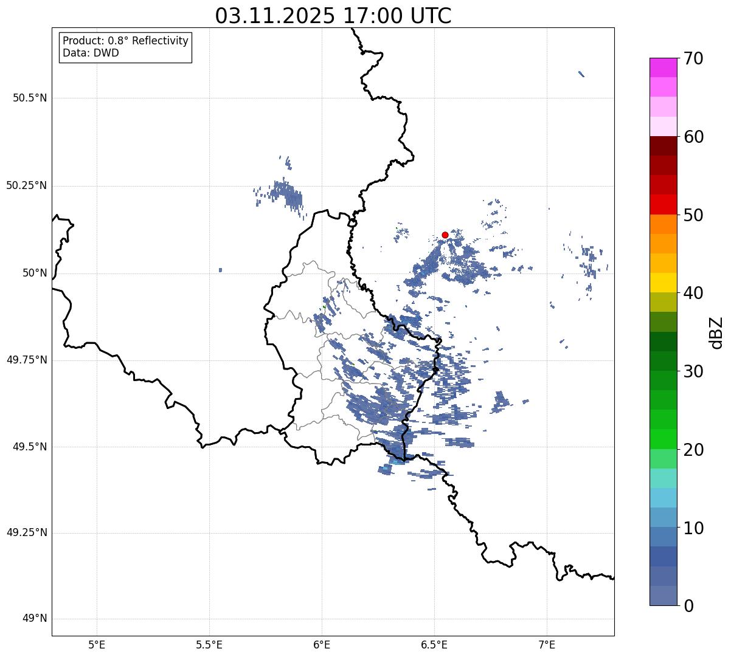Screen dimensions: 731x657
Task: Click the 49.5°N latitude tick label
Action: click(x=30, y=447)
